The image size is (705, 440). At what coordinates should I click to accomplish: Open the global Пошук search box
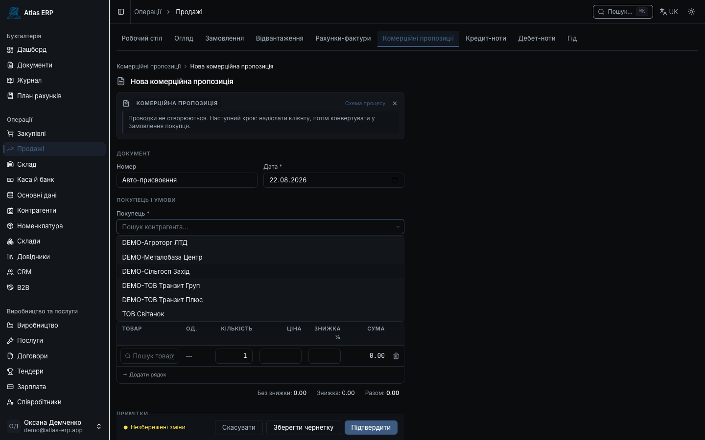[623, 12]
